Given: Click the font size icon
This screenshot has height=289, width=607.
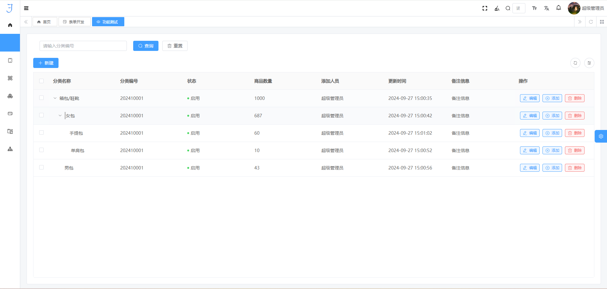Looking at the screenshot, I should coord(534,8).
